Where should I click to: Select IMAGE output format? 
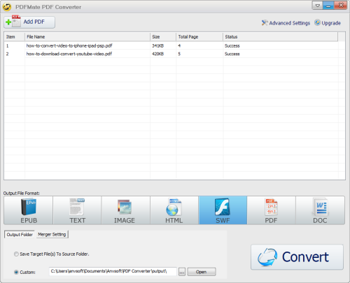click(126, 210)
